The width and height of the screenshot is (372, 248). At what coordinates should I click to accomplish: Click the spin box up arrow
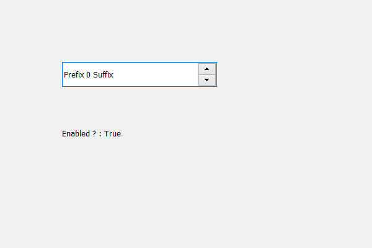click(x=206, y=69)
